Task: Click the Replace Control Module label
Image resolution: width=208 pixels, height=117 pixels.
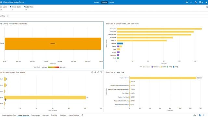Action: point(122,105)
